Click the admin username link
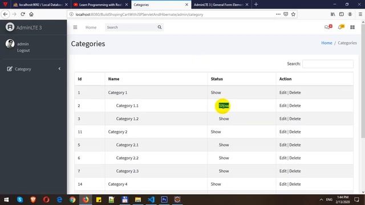 point(23,44)
